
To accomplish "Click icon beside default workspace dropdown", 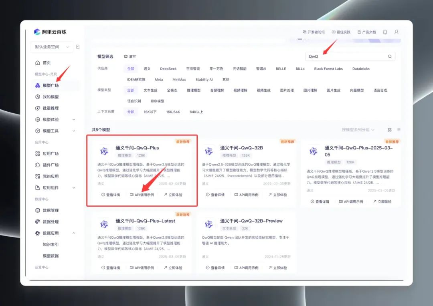I will tap(78, 47).
